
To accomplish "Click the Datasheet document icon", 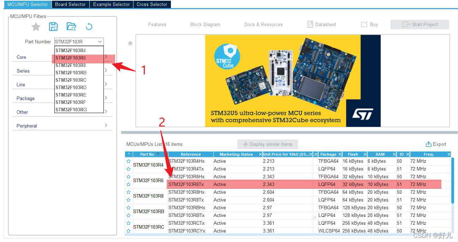I will tap(310, 24).
